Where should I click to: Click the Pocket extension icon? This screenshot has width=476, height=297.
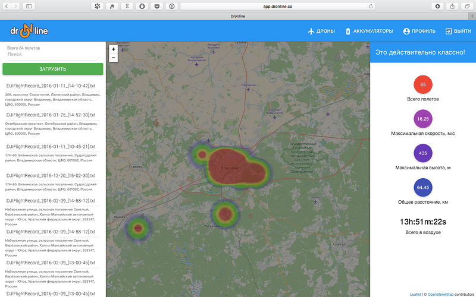pos(157,6)
